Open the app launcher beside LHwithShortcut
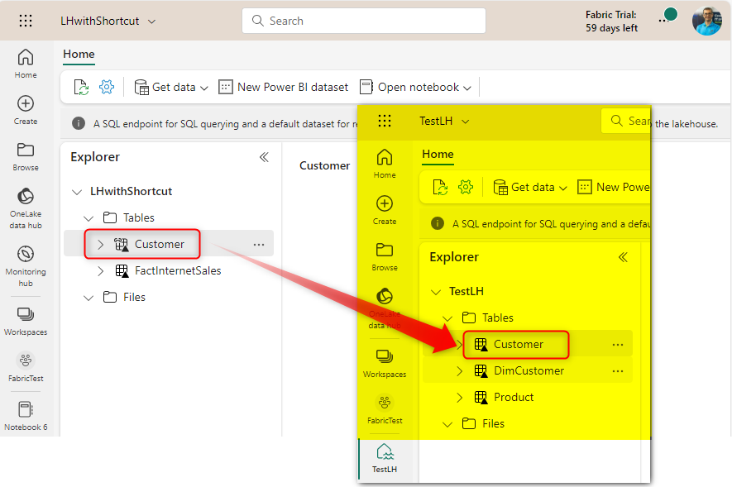Screen dimensions: 732x487 26,21
